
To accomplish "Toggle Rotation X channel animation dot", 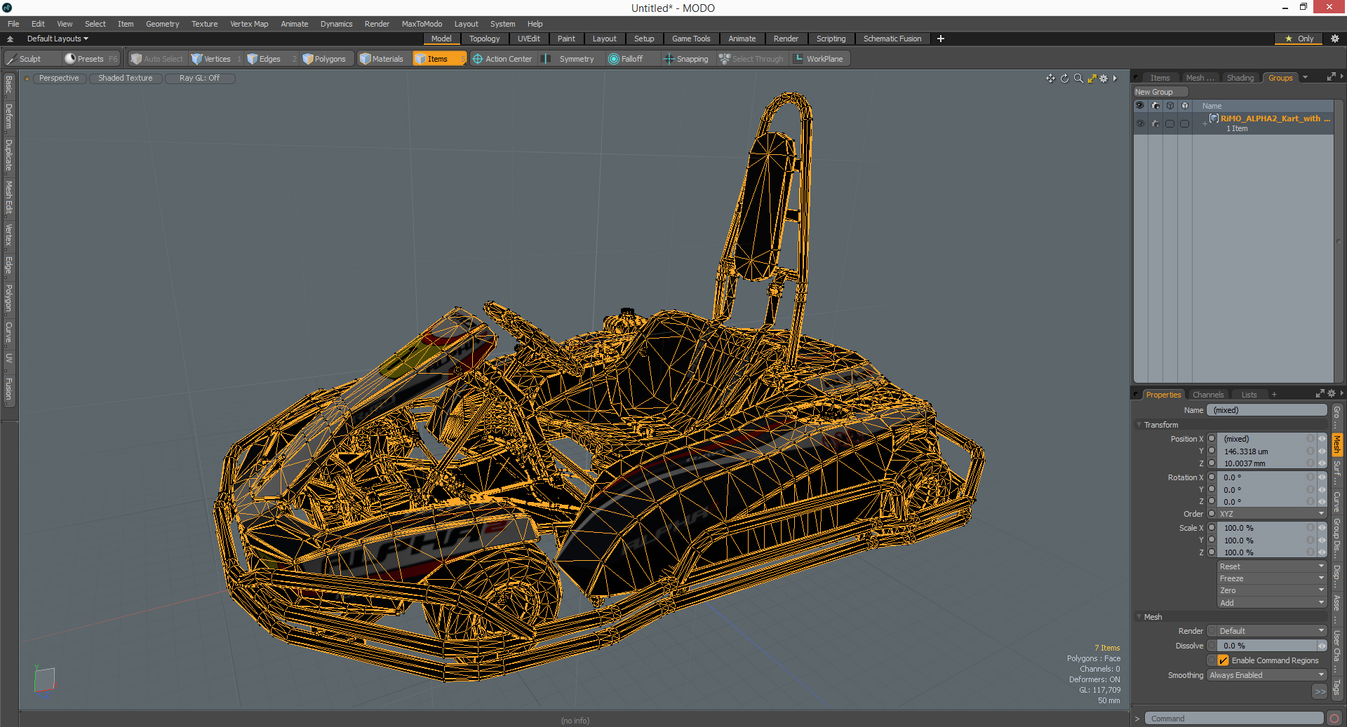I will point(1212,477).
